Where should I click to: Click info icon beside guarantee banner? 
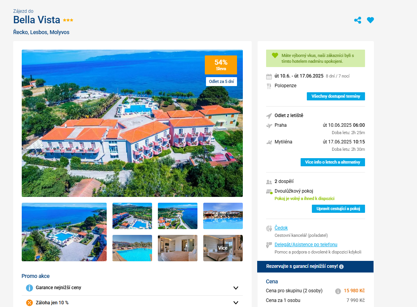[x=341, y=267]
